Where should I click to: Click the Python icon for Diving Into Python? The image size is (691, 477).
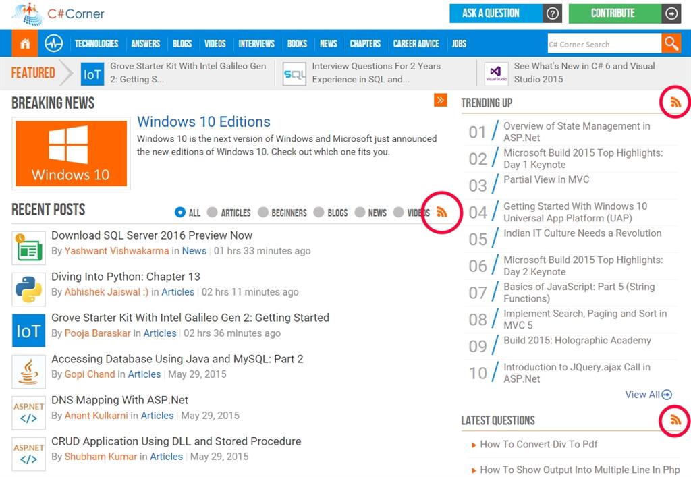[x=28, y=289]
